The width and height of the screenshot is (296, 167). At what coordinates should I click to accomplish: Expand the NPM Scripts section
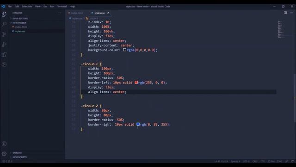[19, 157]
